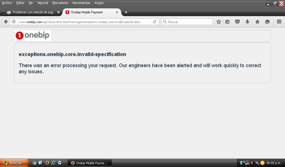
Task: Launch Internet Explorer from quick launch
Action: [x=53, y=163]
